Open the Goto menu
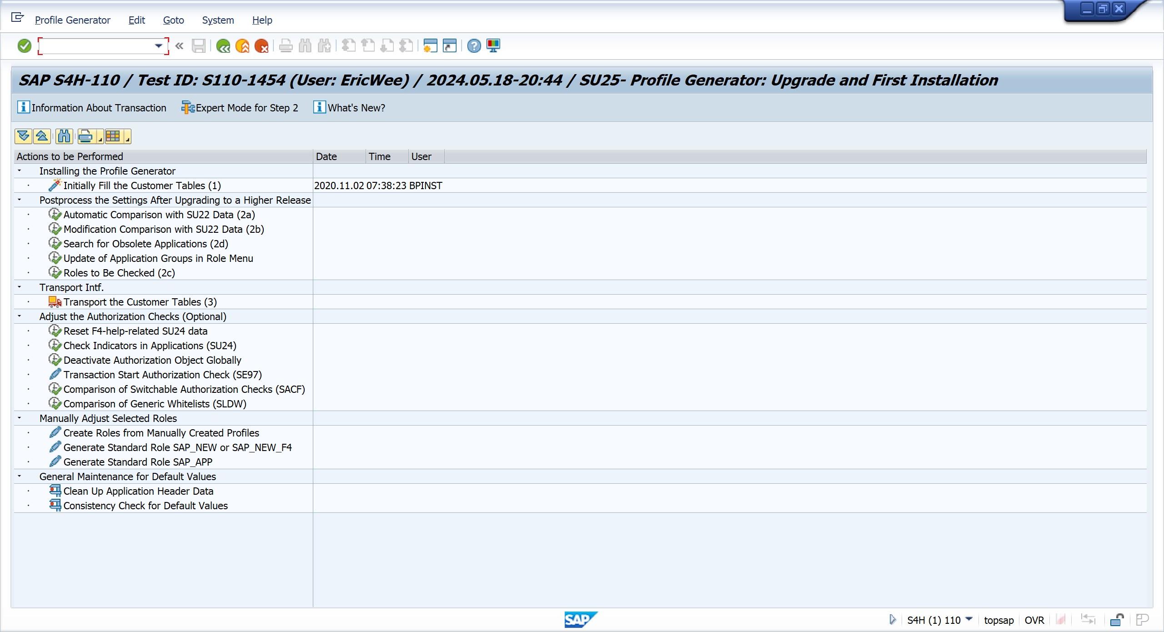Screen dimensions: 1164x632 (173, 20)
